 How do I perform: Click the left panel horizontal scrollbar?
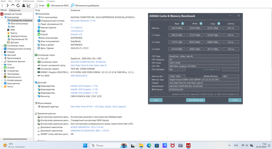pos(15,139)
